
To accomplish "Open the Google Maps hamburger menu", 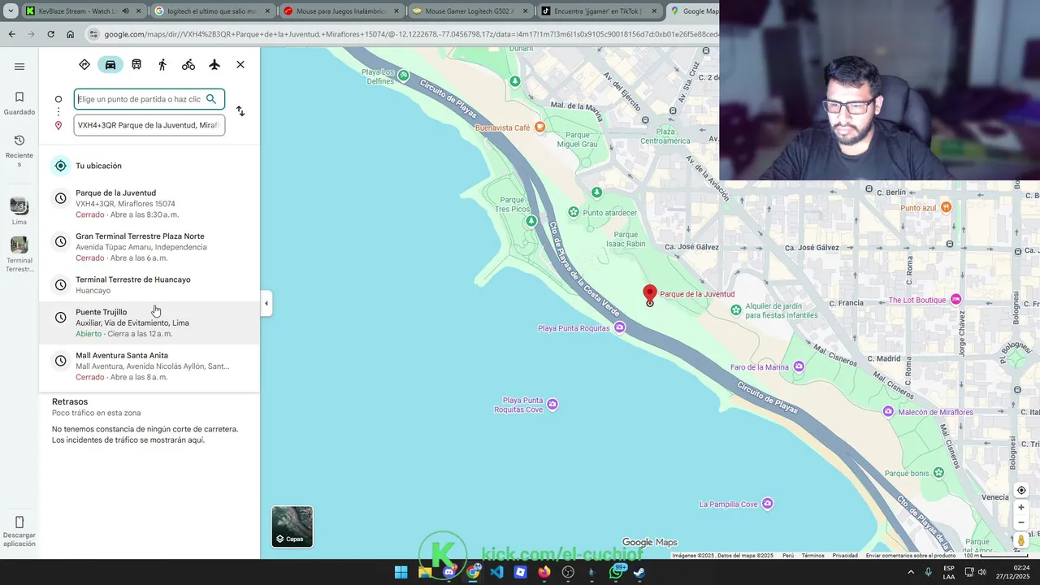I will (x=19, y=67).
